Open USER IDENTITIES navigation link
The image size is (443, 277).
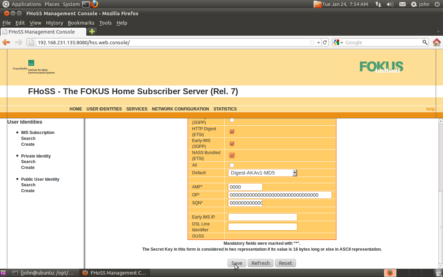pyautogui.click(x=104, y=109)
